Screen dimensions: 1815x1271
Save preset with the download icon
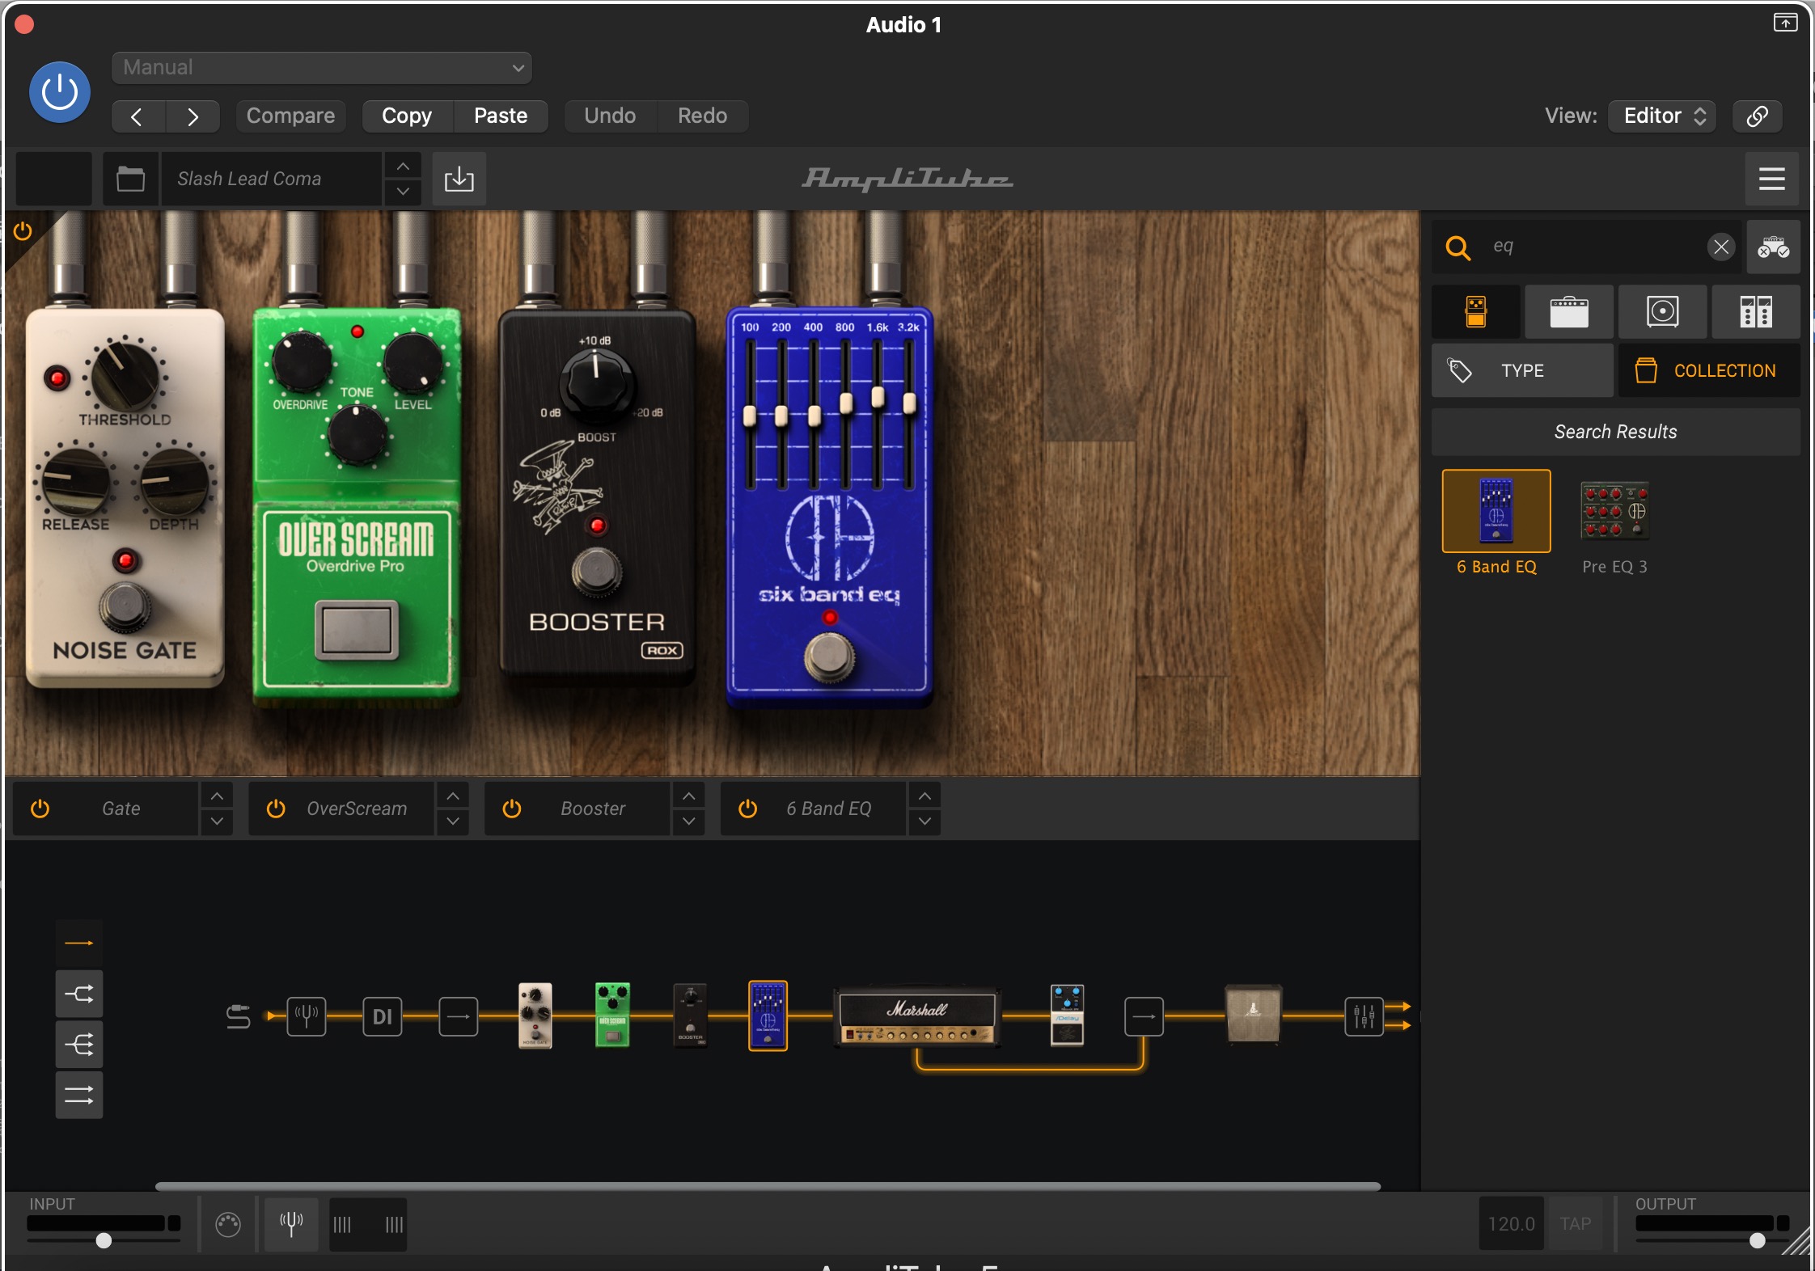[459, 179]
